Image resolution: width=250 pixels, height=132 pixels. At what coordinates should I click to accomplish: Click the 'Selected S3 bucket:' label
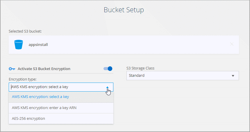[25, 31]
